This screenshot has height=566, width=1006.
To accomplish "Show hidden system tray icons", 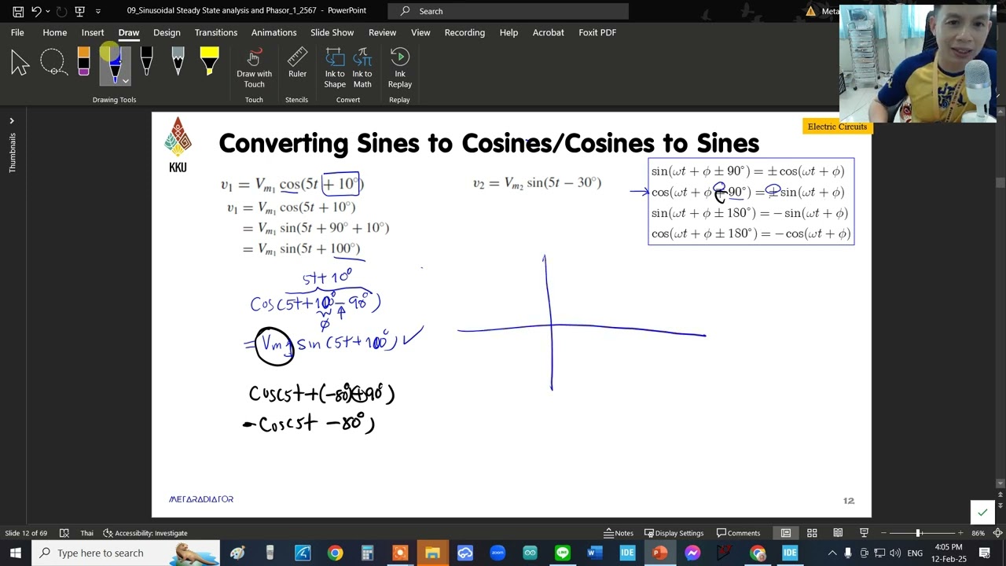I will (832, 553).
